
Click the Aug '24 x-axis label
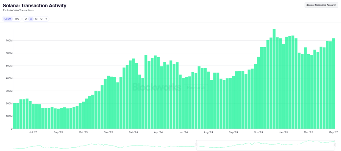[x=208, y=132]
